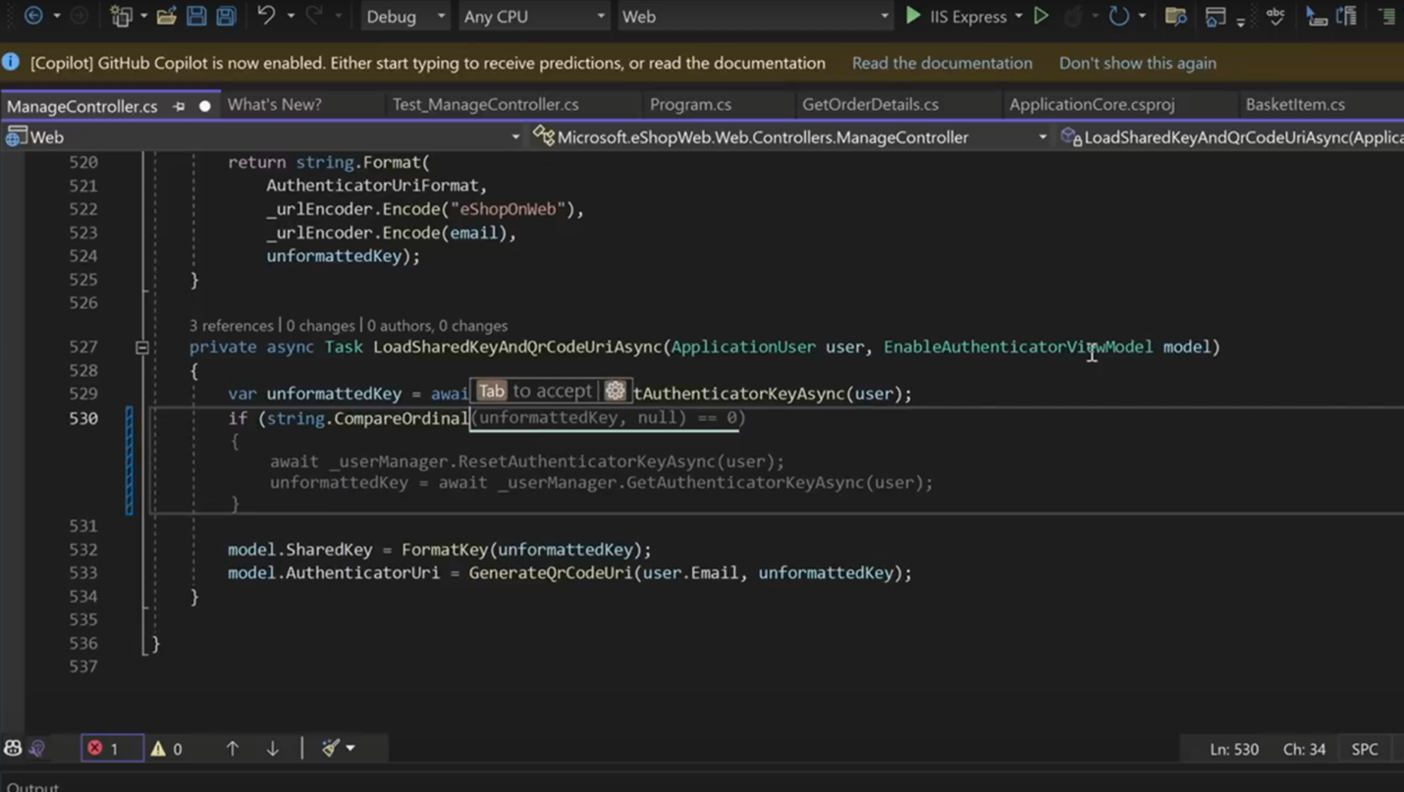Collapse the LoadSharedKeyAndQrCodeUriAsync method via its expander
The width and height of the screenshot is (1404, 792).
pos(141,346)
